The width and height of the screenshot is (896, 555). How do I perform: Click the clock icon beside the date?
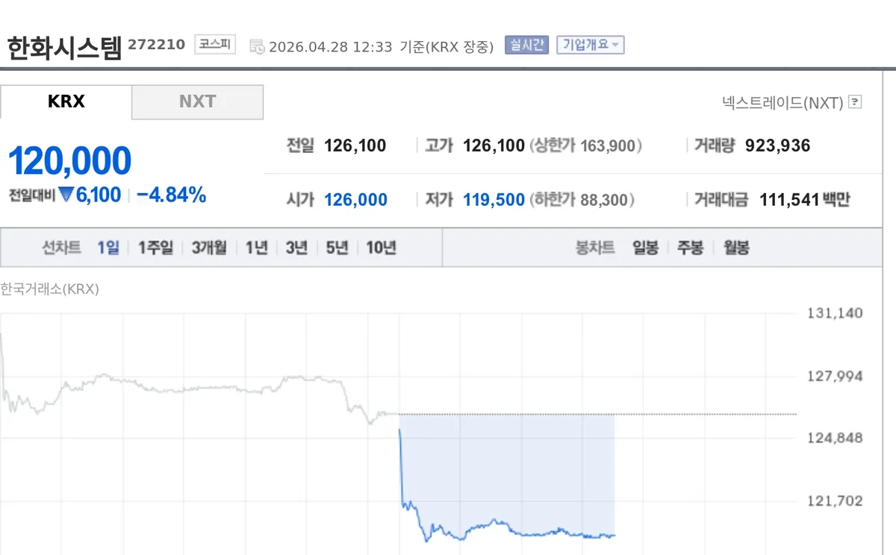point(256,46)
